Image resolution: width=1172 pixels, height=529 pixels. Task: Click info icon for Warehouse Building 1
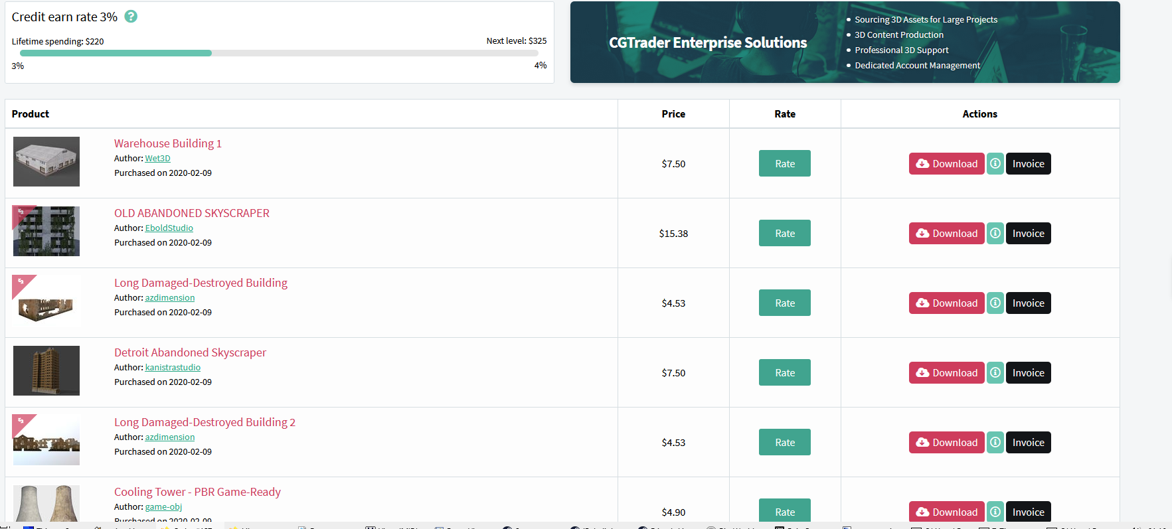(x=995, y=163)
